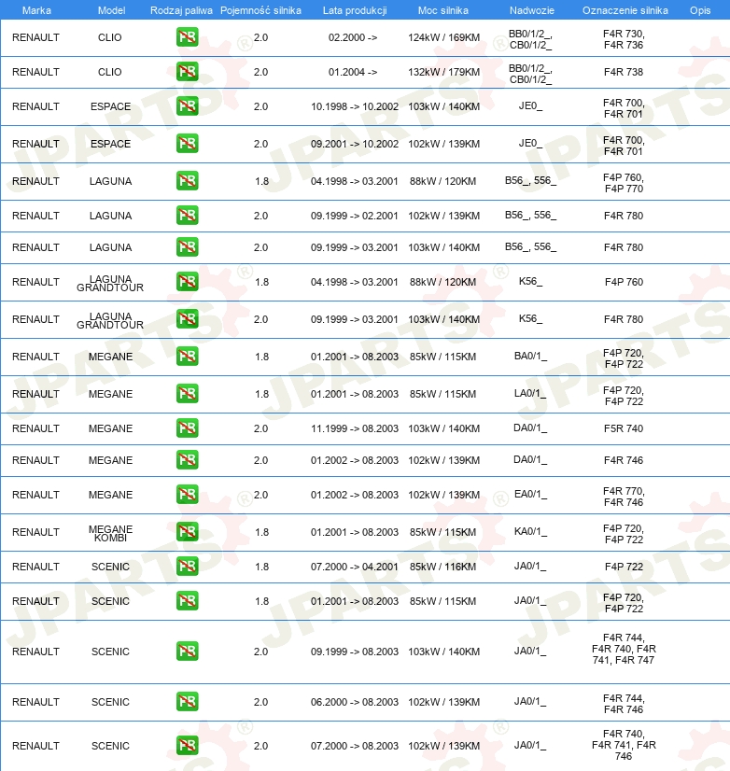Click the fuel icon in the MEGANE F5R 740 row

[x=187, y=428]
